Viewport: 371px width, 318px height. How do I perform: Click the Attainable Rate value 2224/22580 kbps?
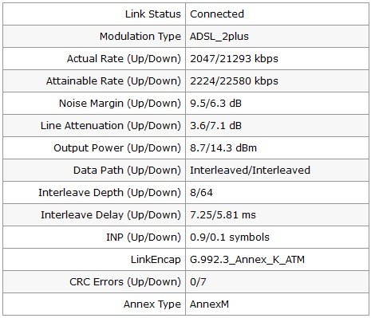point(234,81)
